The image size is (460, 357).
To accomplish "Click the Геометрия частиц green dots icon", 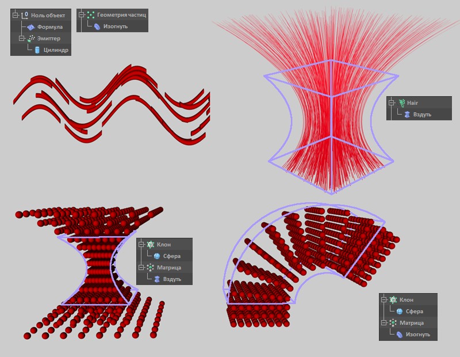I will point(91,15).
